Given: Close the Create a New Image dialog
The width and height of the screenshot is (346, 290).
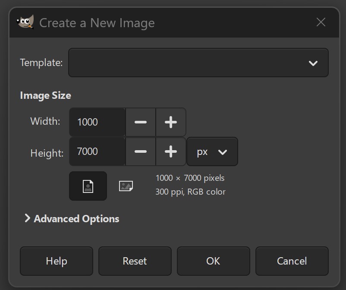Looking at the screenshot, I should [x=321, y=22].
